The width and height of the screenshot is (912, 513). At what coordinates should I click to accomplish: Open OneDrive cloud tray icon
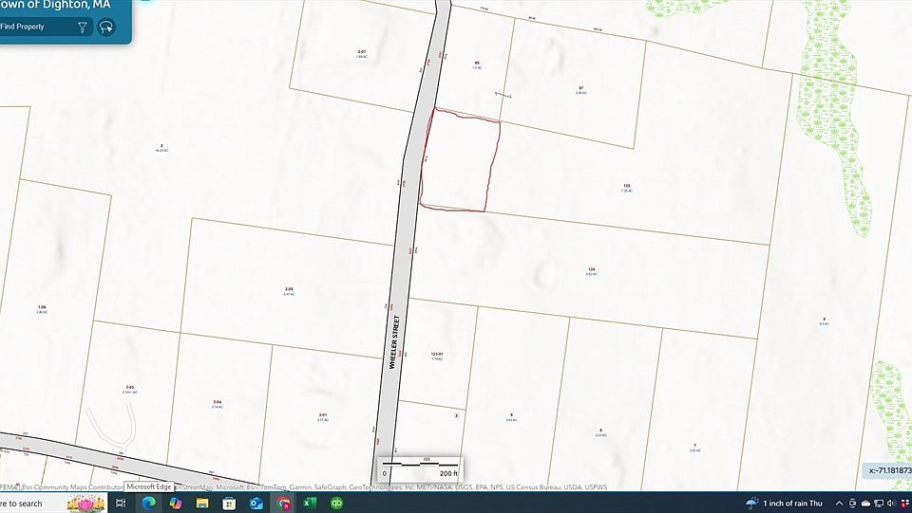coord(865,504)
